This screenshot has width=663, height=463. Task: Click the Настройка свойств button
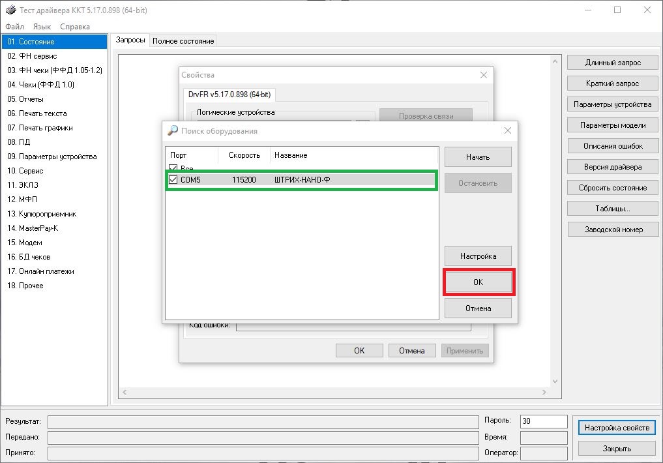(x=617, y=428)
